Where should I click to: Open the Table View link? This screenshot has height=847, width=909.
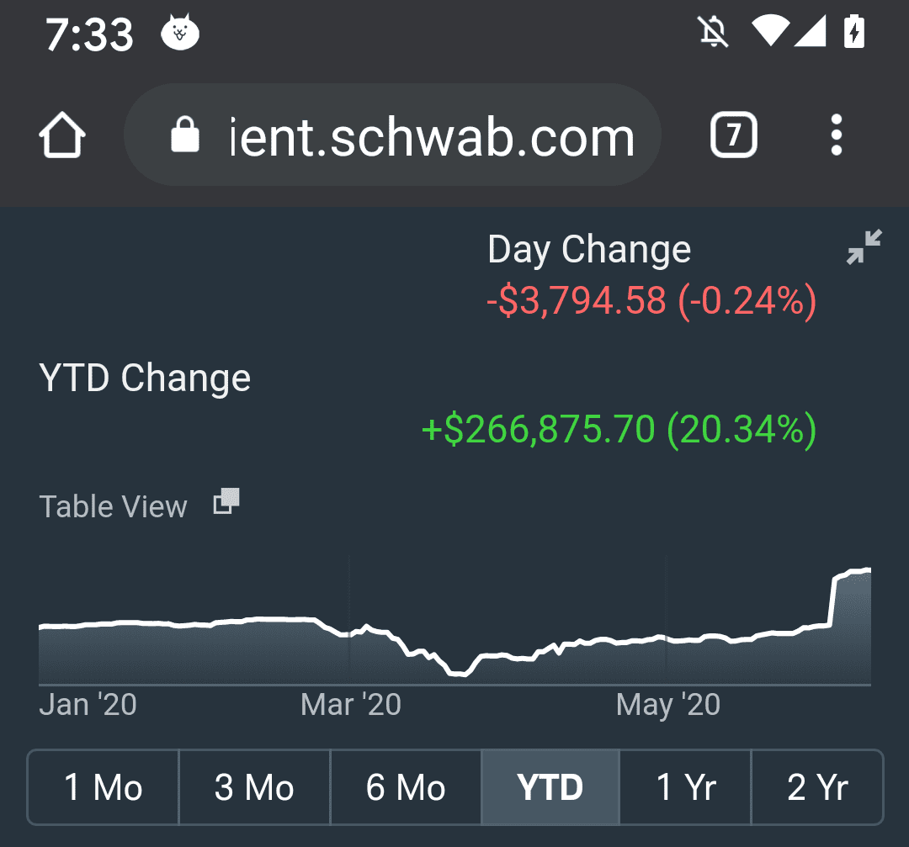[113, 507]
